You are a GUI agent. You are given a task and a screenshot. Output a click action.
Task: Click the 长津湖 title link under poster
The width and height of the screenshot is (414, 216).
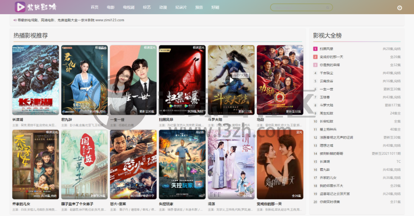(x=18, y=120)
